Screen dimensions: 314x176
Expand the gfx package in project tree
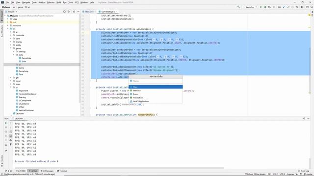11,78
